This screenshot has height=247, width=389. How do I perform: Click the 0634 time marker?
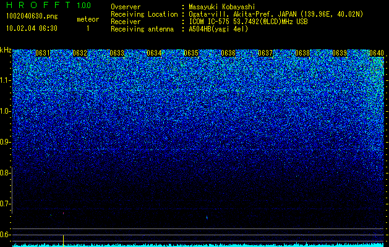[x=154, y=53]
